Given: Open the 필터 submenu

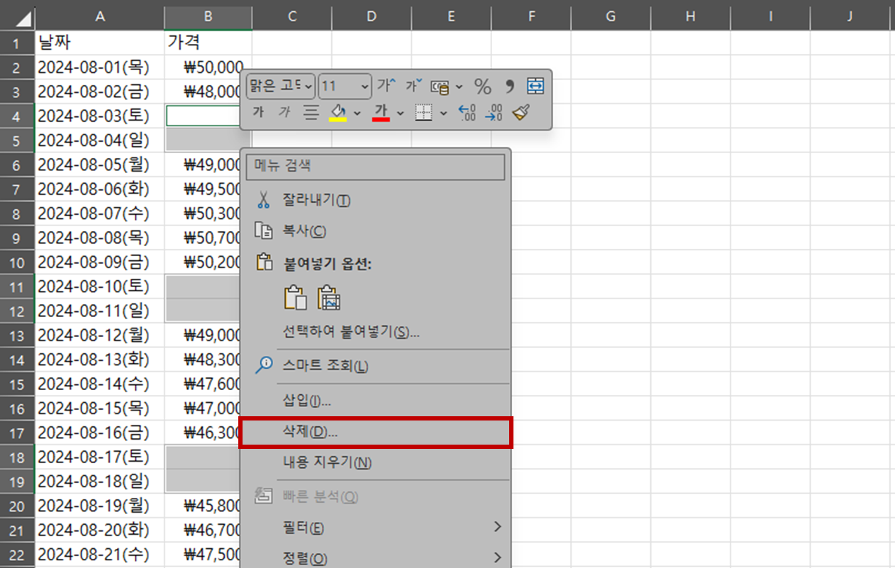Looking at the screenshot, I should (x=376, y=527).
